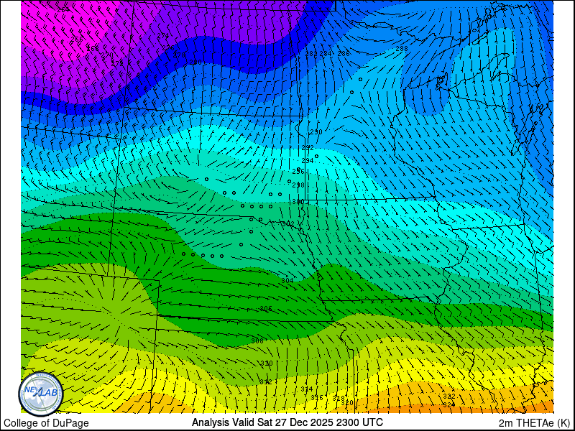Image resolution: width=575 pixels, height=431 pixels.
Task: Click the 294 contour label
Action: pyautogui.click(x=308, y=160)
